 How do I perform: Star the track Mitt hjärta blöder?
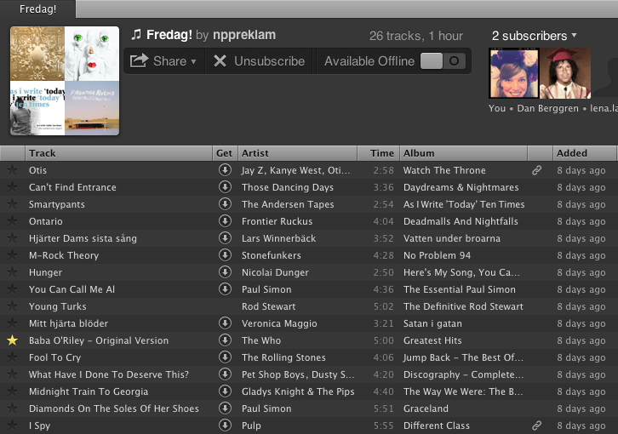click(x=13, y=323)
